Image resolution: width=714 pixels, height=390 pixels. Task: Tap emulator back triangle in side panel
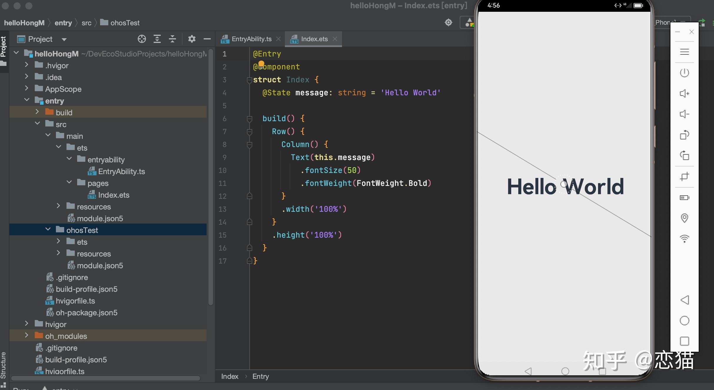click(x=684, y=300)
